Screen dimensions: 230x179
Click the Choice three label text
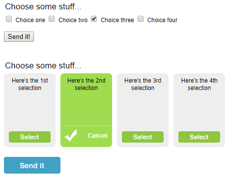(x=117, y=20)
